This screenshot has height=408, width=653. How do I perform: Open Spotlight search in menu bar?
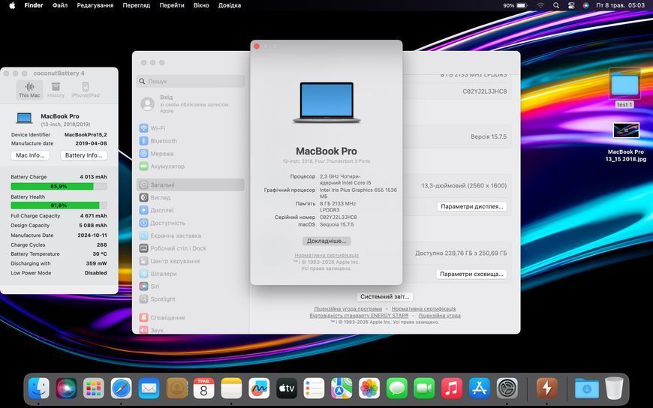pos(556,5)
